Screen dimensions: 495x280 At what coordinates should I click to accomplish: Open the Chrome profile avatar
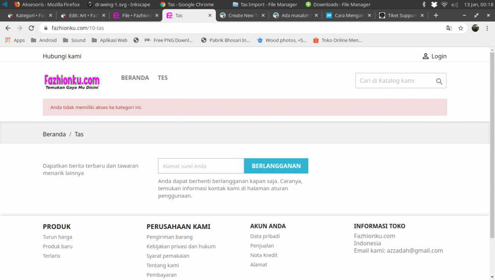475,28
